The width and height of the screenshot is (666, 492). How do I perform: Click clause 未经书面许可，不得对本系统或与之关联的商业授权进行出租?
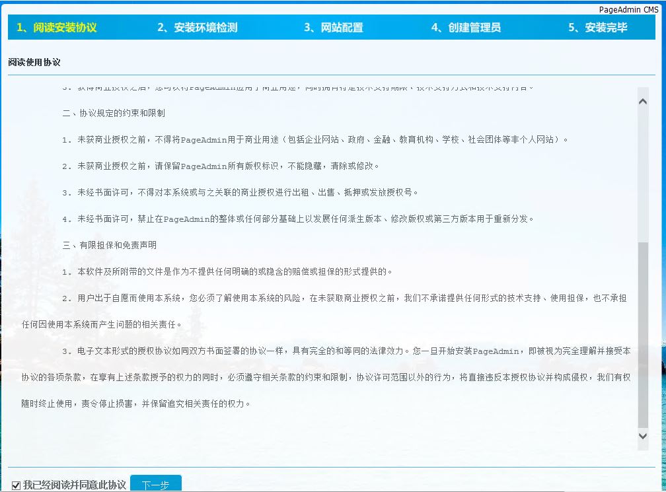pyautogui.click(x=193, y=192)
